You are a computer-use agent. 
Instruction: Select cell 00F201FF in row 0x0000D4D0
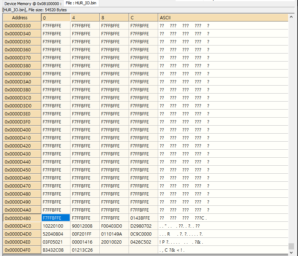tap(85, 234)
